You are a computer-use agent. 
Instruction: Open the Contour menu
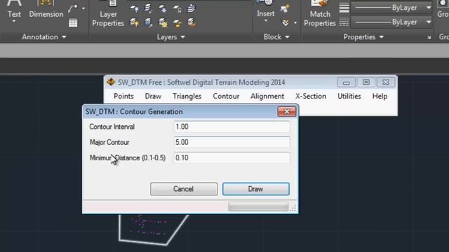[226, 97]
